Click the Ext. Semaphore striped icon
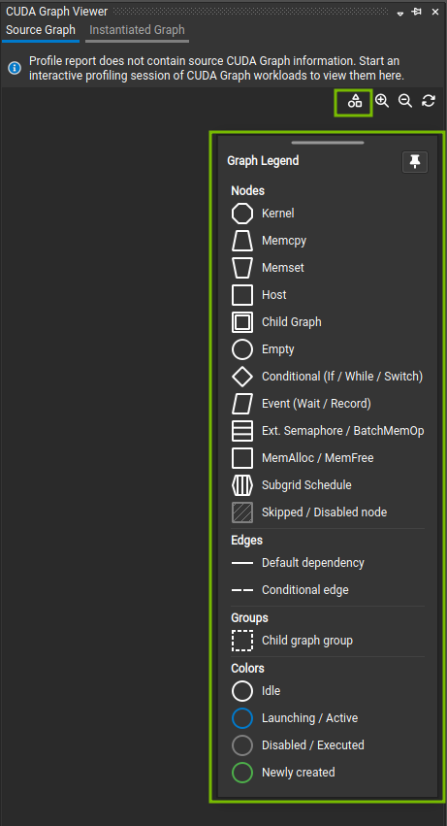This screenshot has height=826, width=447. 242,431
